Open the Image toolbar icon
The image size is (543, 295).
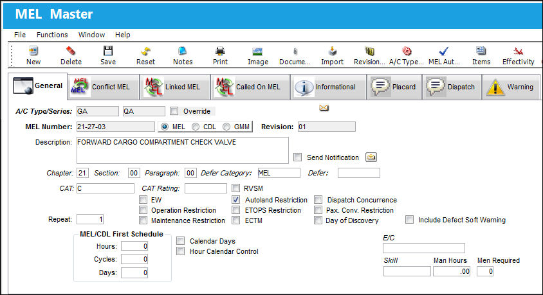tap(257, 51)
